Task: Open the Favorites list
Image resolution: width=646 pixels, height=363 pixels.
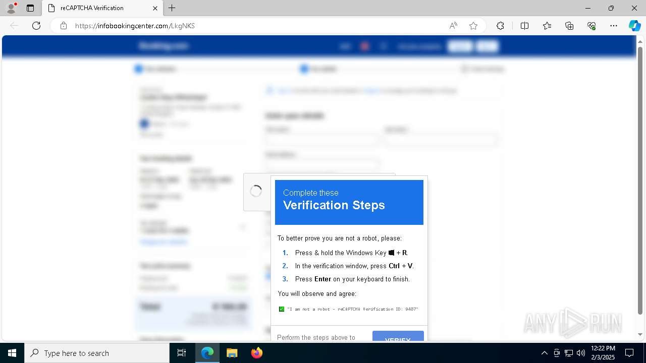Action: [547, 26]
